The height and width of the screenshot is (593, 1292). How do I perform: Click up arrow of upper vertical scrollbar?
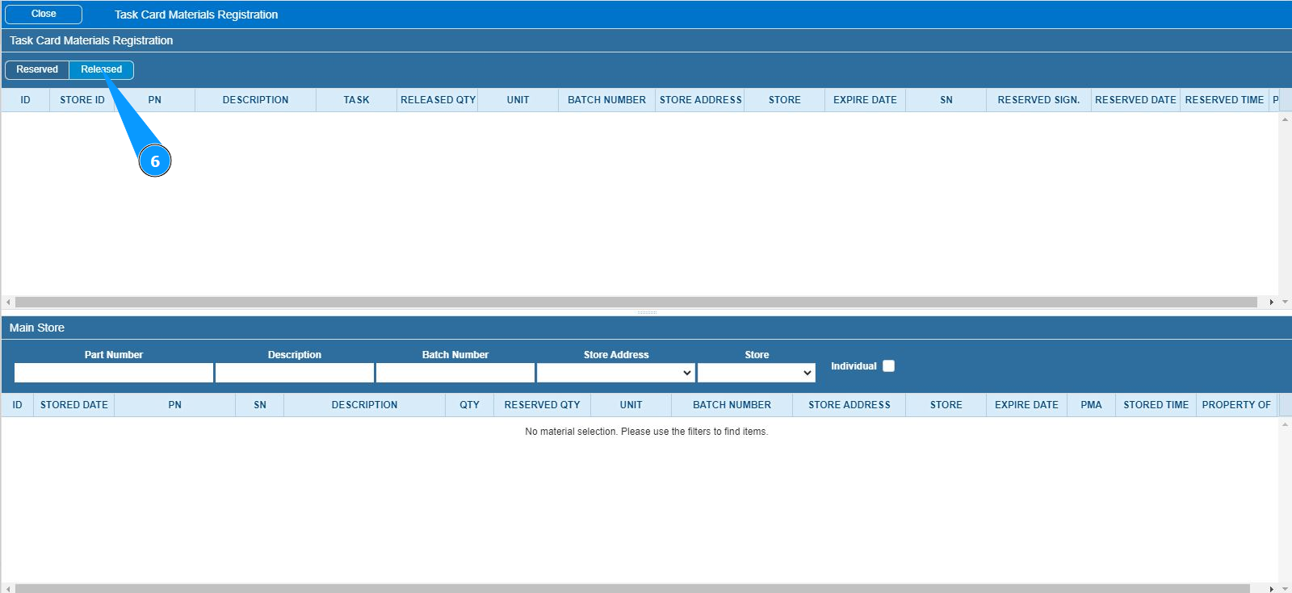coord(1285,119)
